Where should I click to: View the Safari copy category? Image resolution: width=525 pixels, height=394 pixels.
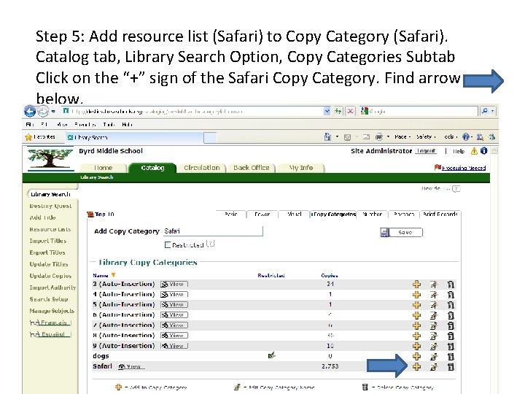tap(132, 366)
